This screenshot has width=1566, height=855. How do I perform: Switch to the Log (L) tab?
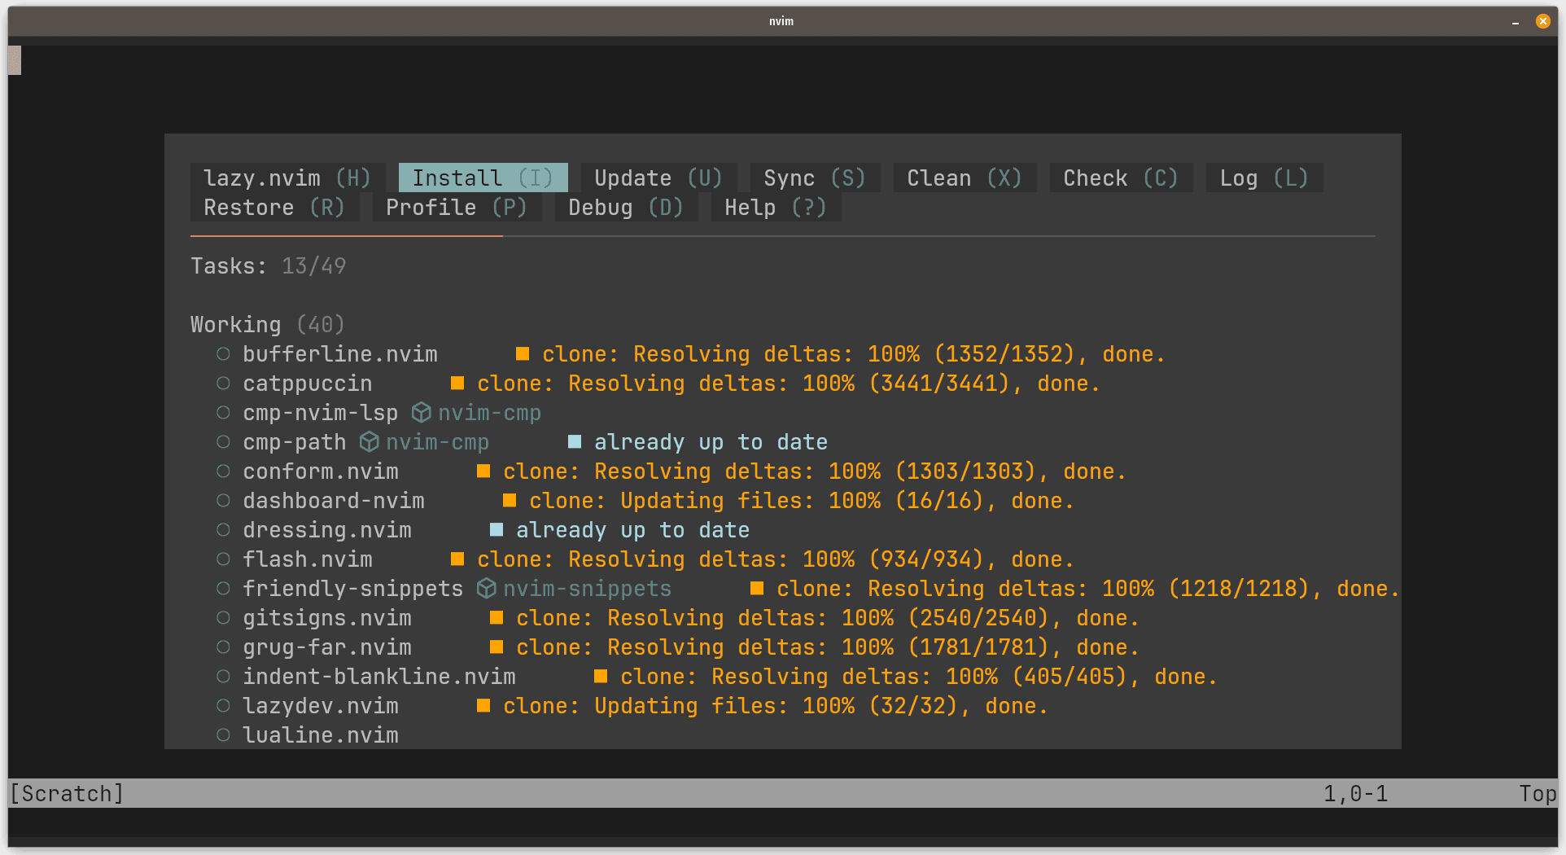point(1264,178)
